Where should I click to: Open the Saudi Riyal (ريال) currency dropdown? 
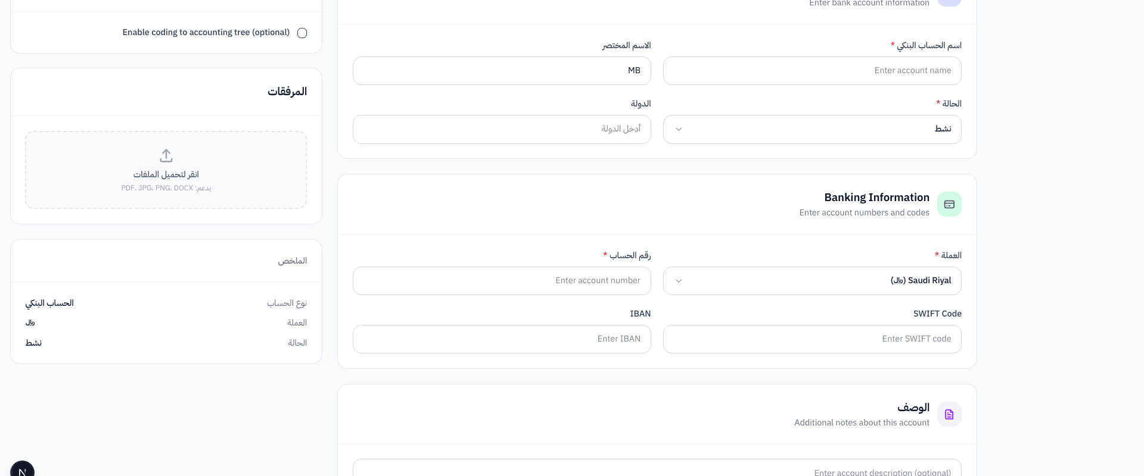(812, 280)
